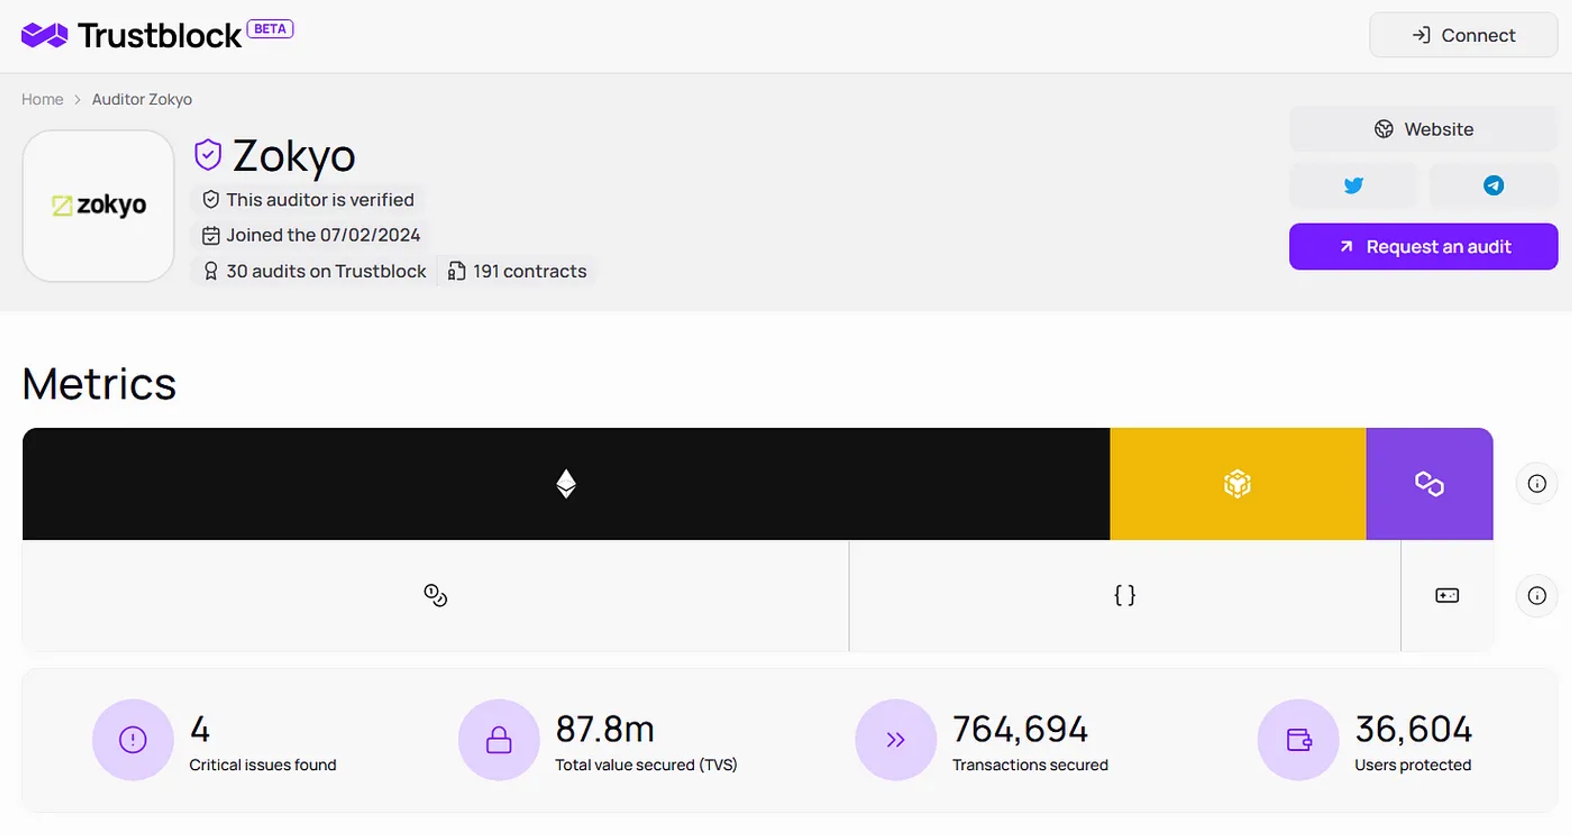Click 'This auditor is verified' badge
This screenshot has height=836, width=1572.
pos(308,199)
